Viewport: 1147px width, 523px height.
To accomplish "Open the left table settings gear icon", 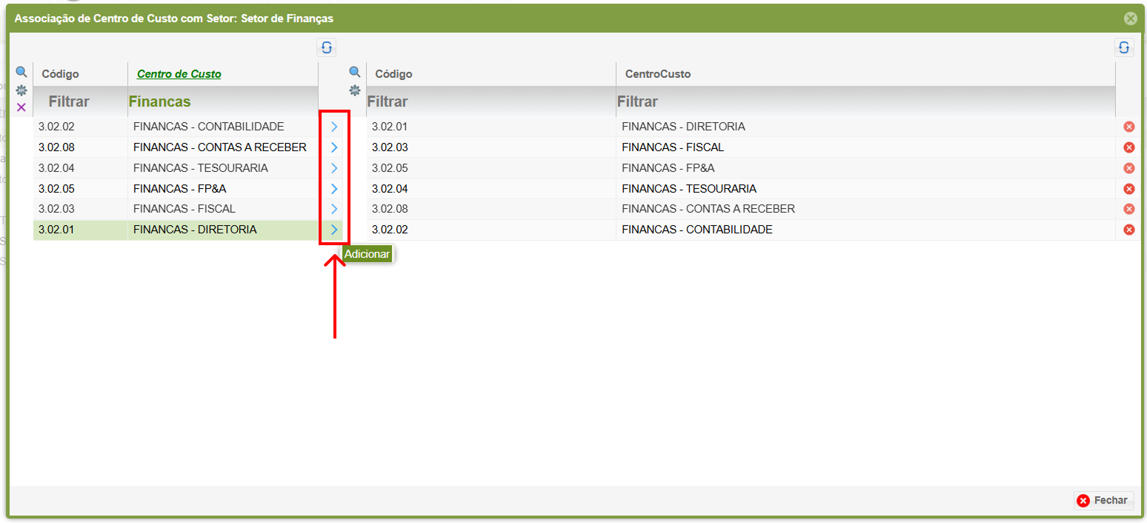I will [21, 90].
